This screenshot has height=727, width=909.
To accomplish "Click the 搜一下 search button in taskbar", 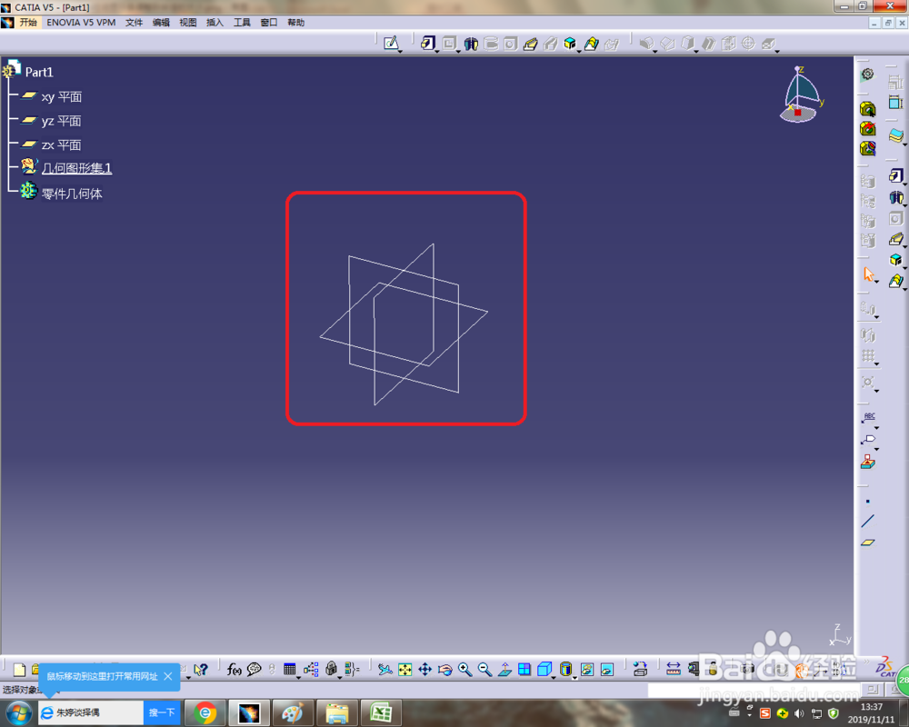I will [x=162, y=712].
